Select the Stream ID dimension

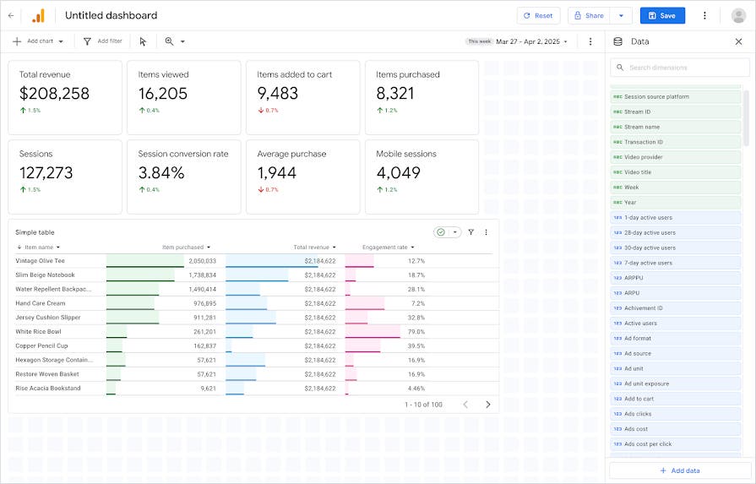point(676,111)
